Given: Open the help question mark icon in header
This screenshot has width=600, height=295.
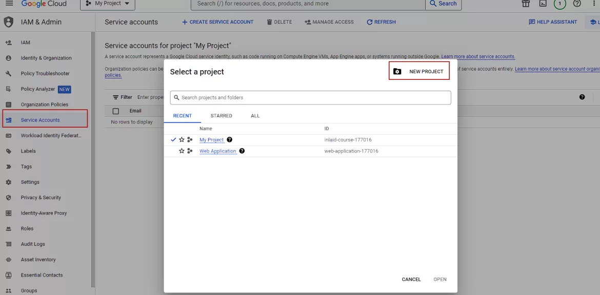Looking at the screenshot, I should [x=577, y=4].
